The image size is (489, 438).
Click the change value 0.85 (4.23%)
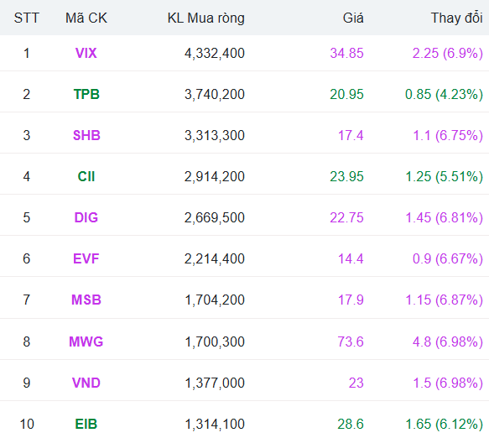(x=444, y=95)
